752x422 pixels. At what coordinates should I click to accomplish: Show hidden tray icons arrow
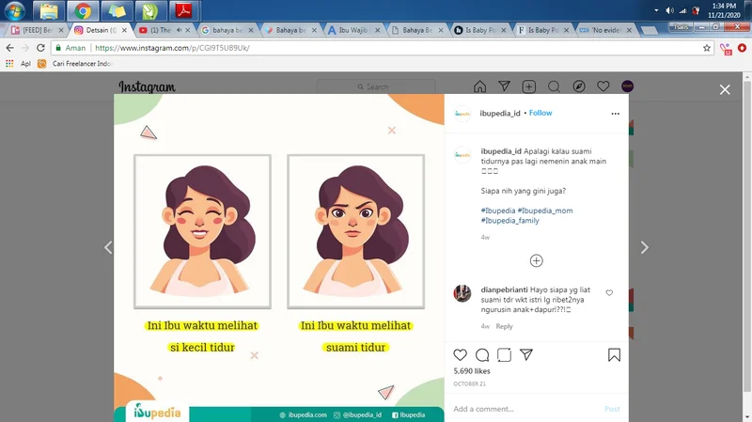[x=656, y=10]
